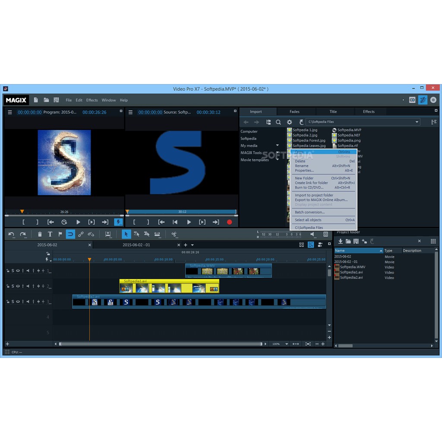
Task: Select Softpedia.WMV in the Project folder list
Action: pyautogui.click(x=352, y=267)
